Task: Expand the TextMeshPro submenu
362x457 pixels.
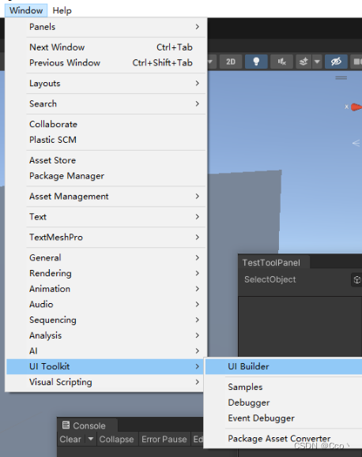Action: click(x=107, y=237)
